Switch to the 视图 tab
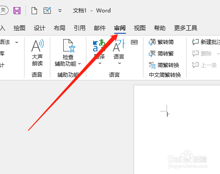 [140, 28]
